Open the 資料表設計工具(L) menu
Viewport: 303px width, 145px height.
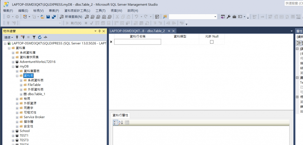(77, 11)
